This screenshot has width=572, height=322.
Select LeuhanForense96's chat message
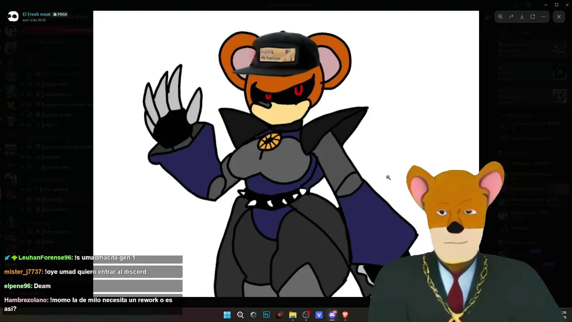point(70,258)
